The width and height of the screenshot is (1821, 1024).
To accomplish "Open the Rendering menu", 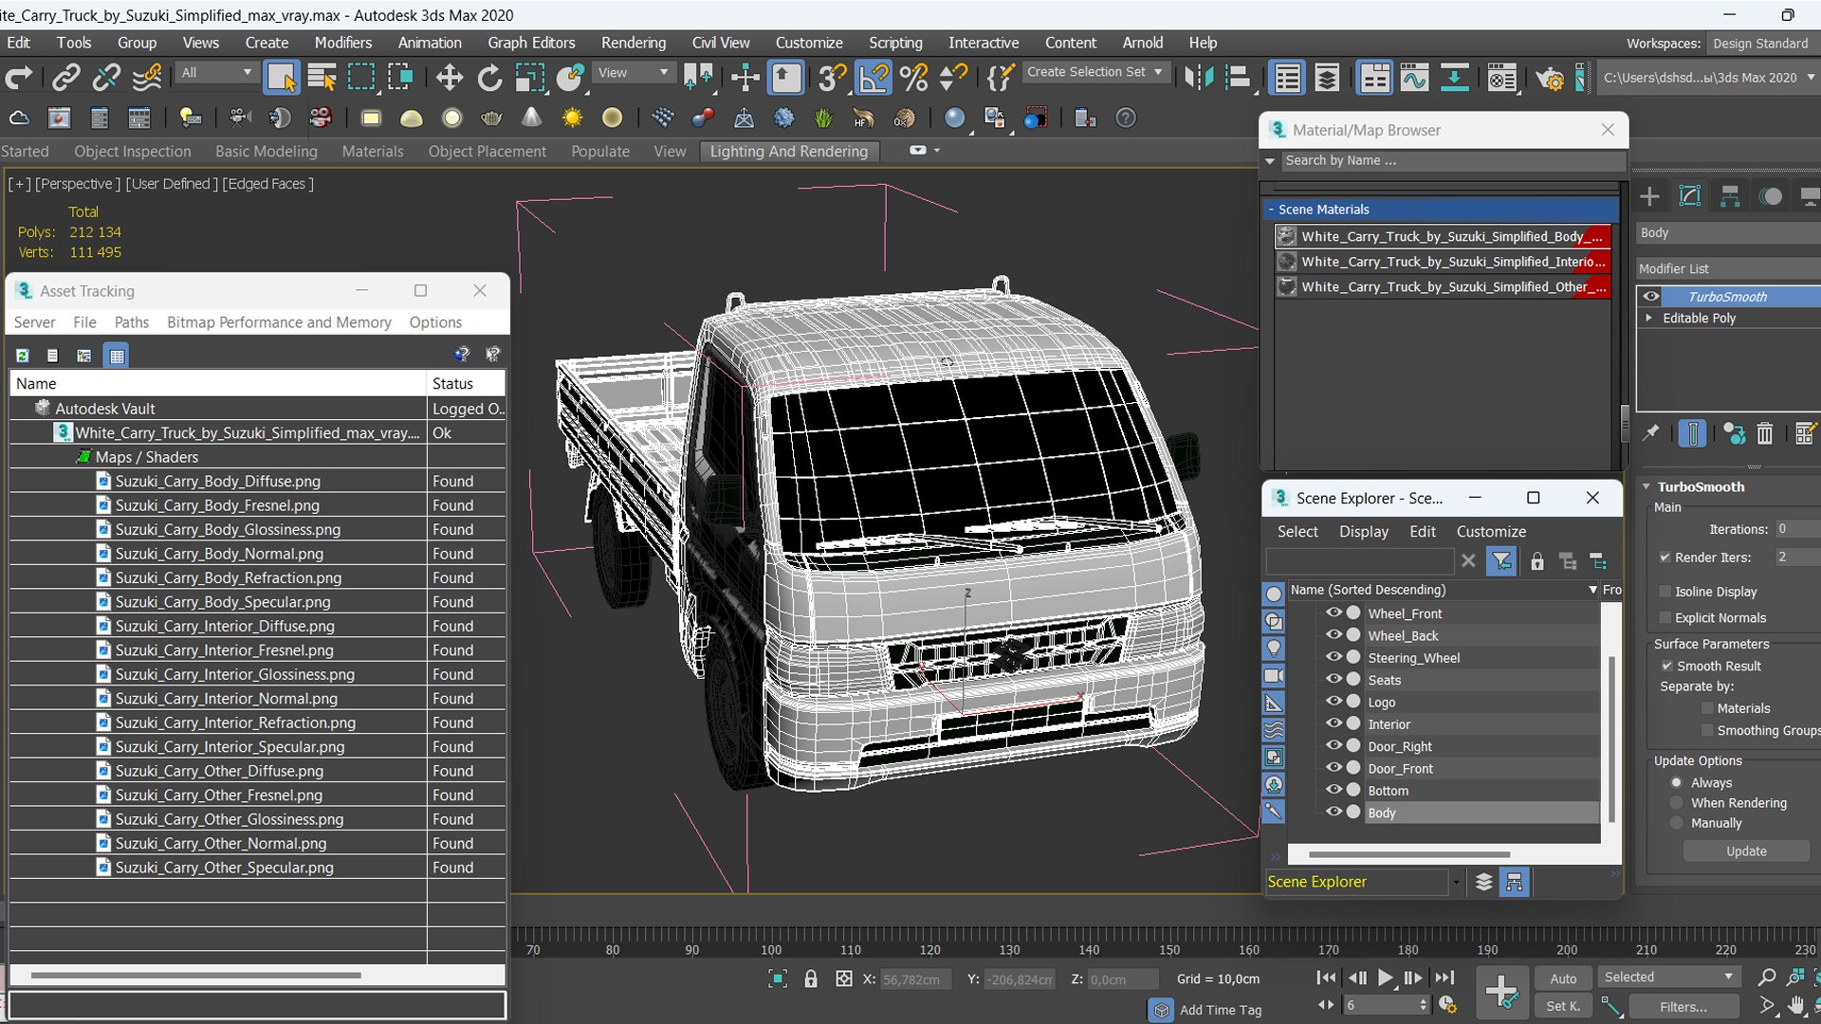I will pos(633,43).
